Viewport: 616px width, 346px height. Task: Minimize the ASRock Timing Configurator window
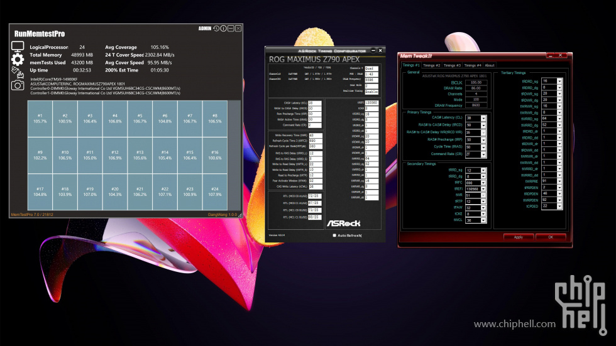click(373, 51)
